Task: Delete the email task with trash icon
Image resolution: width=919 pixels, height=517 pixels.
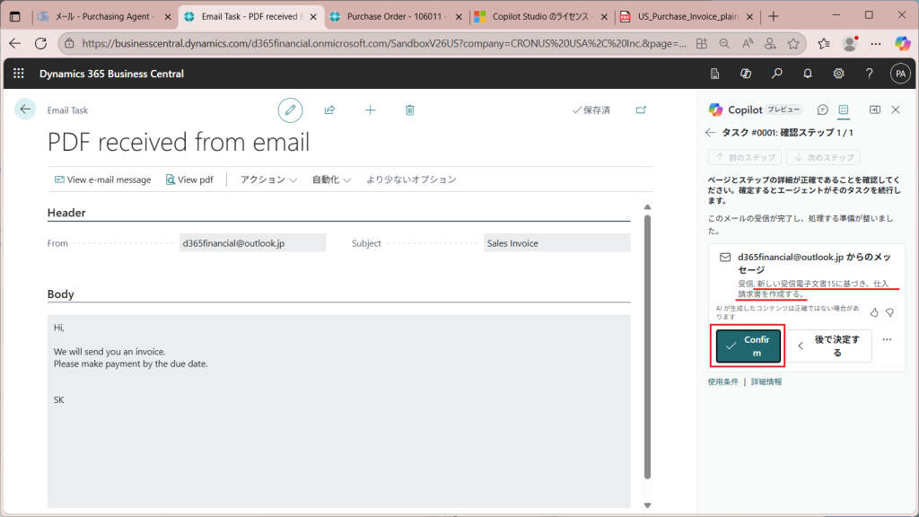Action: [x=409, y=110]
